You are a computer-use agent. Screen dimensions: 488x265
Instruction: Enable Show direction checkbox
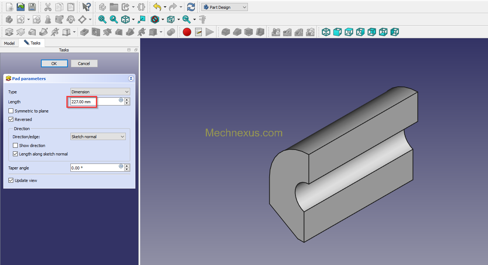15,146
